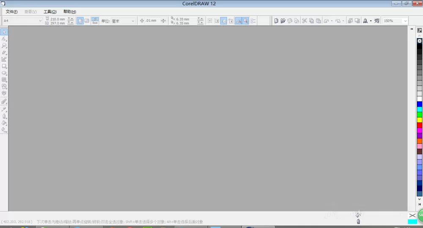Click the Print icon
423x228 pixels.
pos(297,21)
